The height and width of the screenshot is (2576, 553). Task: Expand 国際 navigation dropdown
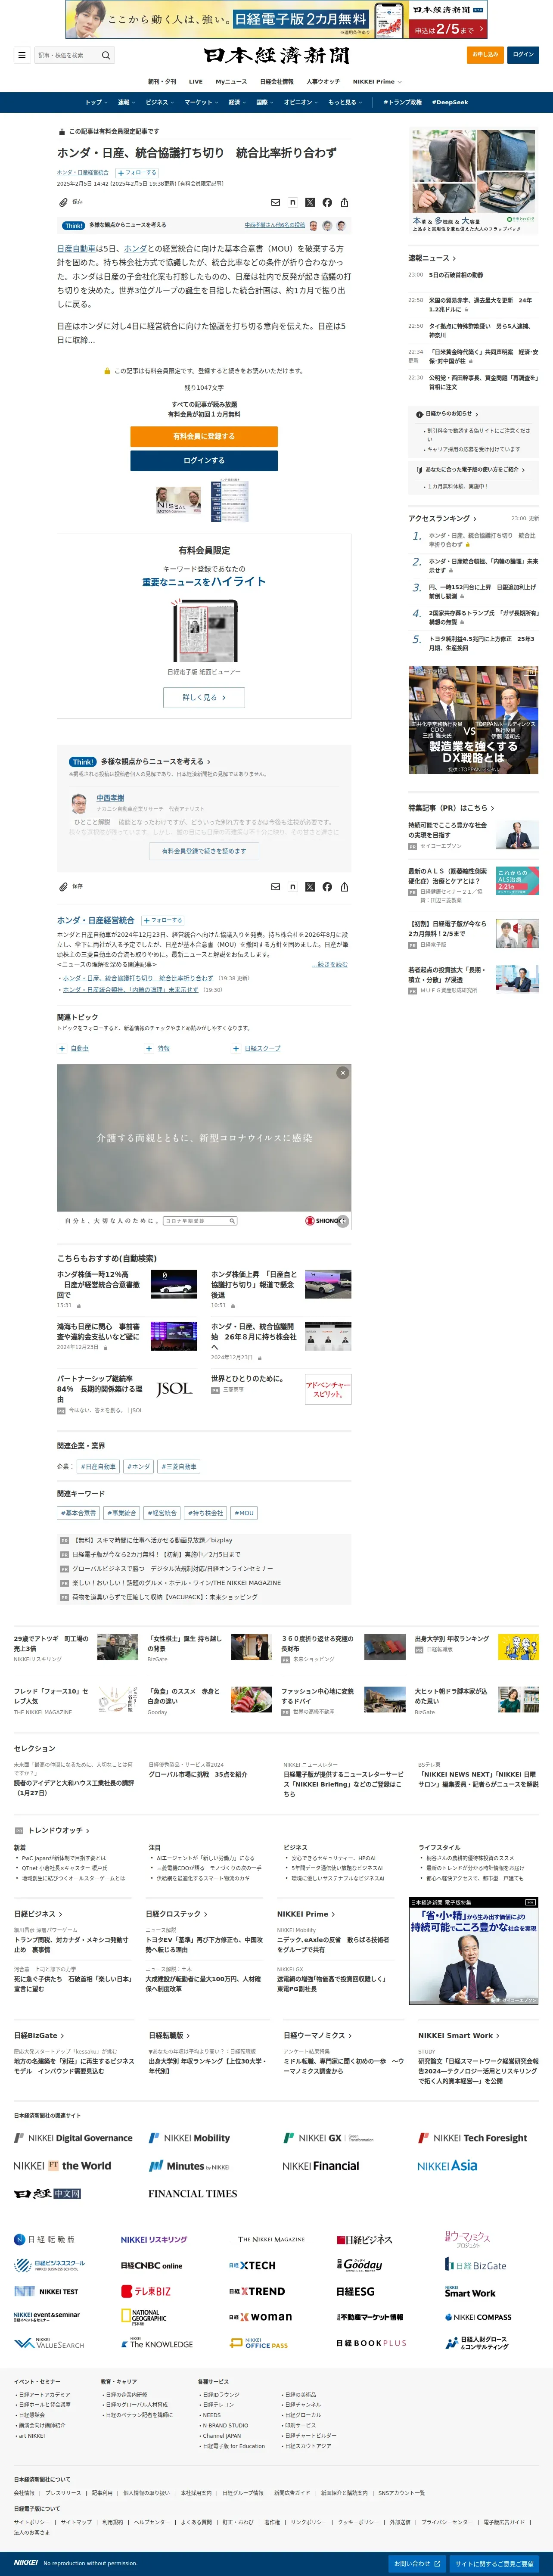265,102
